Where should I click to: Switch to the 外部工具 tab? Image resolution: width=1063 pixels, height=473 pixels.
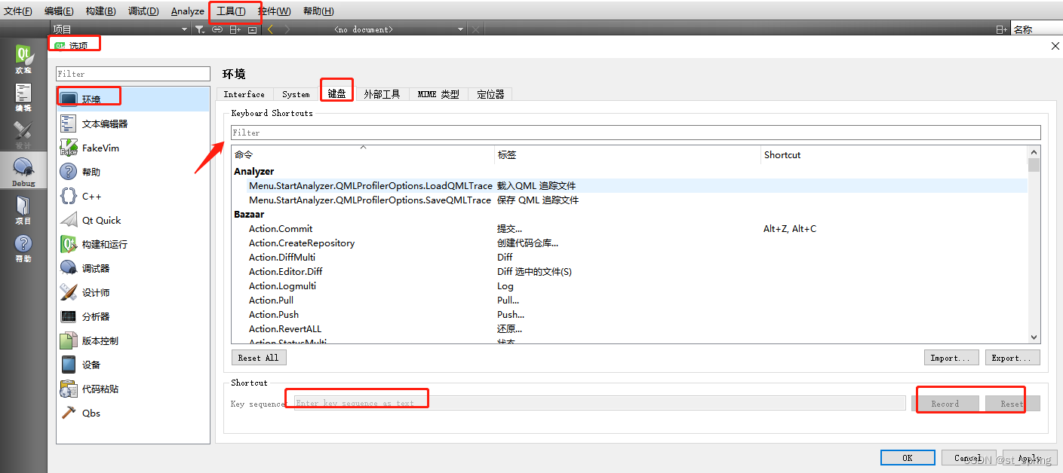(382, 94)
